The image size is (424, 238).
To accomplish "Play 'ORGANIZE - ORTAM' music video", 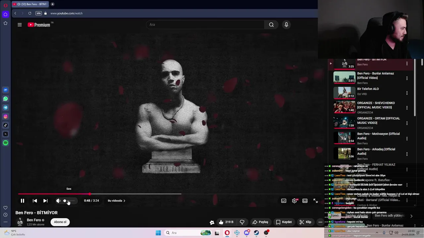I will pyautogui.click(x=344, y=123).
